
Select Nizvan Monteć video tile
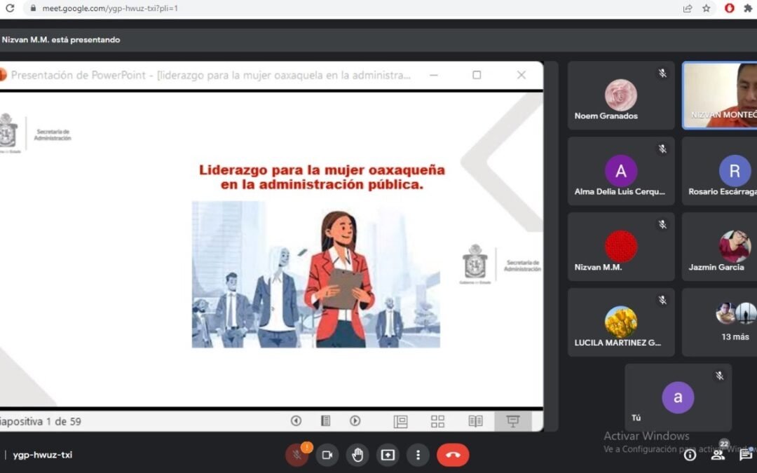point(721,95)
